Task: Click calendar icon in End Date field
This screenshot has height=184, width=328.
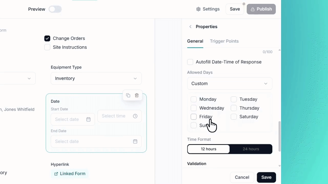Action: coord(135,141)
